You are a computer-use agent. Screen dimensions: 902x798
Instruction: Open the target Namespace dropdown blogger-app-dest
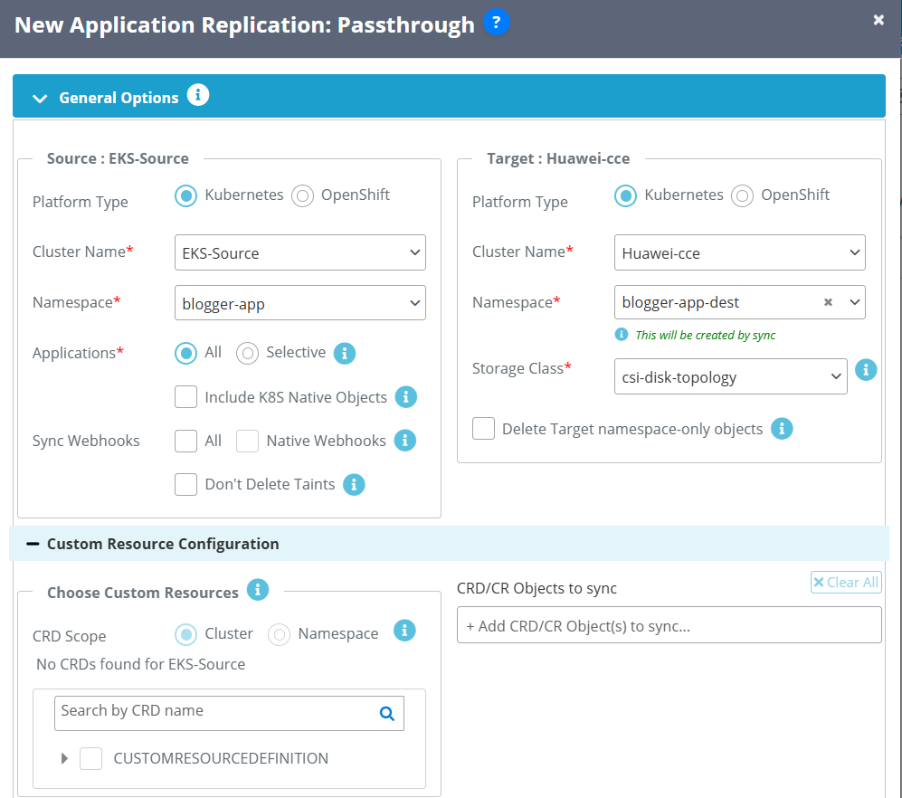click(740, 302)
